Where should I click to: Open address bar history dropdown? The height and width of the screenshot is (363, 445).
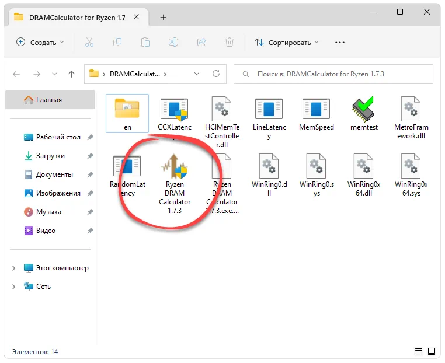197,74
